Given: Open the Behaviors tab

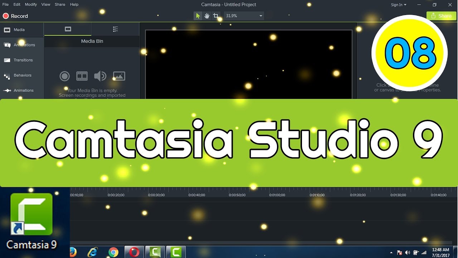Looking at the screenshot, I should tap(22, 75).
